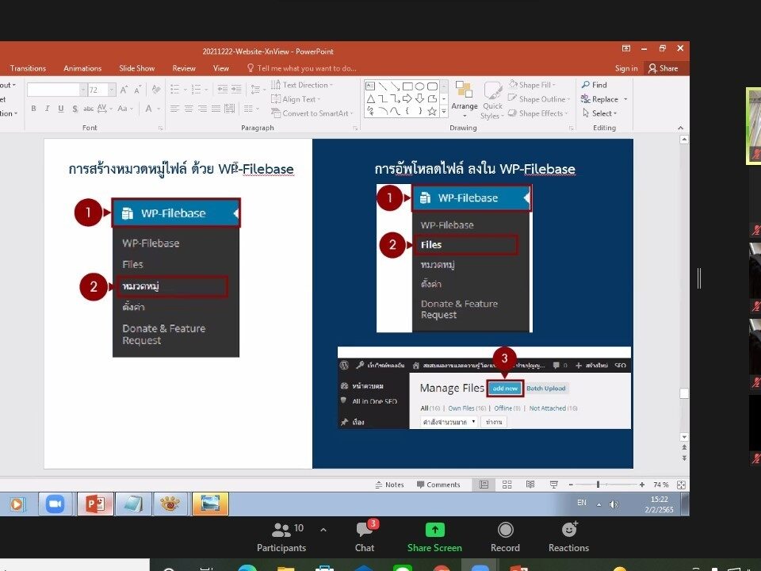Align text left in Paragraph group
Viewport: 761px width, 571px height.
click(174, 109)
